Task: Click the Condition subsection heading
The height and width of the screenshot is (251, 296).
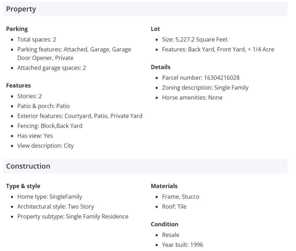Action: pyautogui.click(x=164, y=224)
